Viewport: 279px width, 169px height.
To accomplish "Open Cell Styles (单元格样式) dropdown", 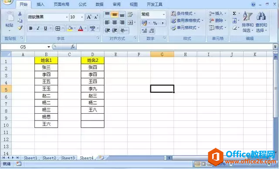I will pos(185,27).
